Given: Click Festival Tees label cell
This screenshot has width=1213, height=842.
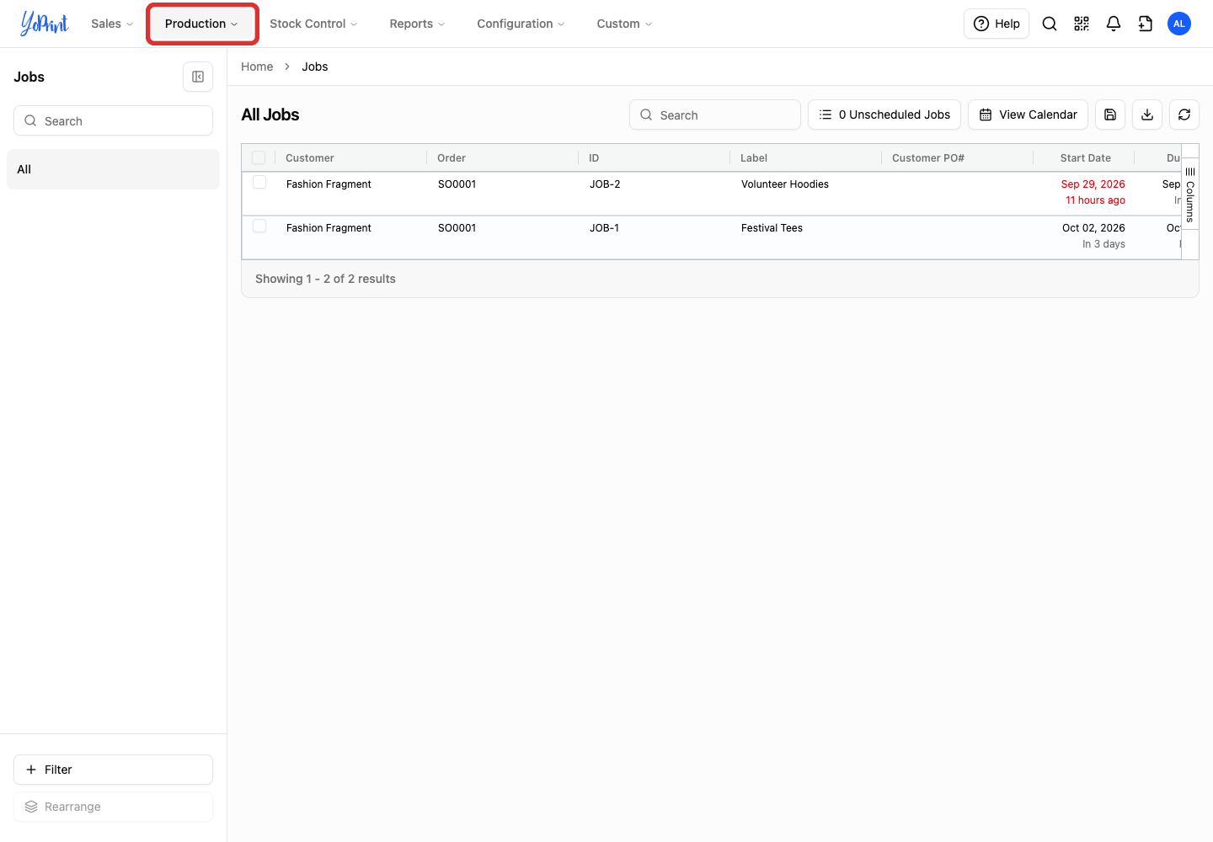Looking at the screenshot, I should point(772,227).
